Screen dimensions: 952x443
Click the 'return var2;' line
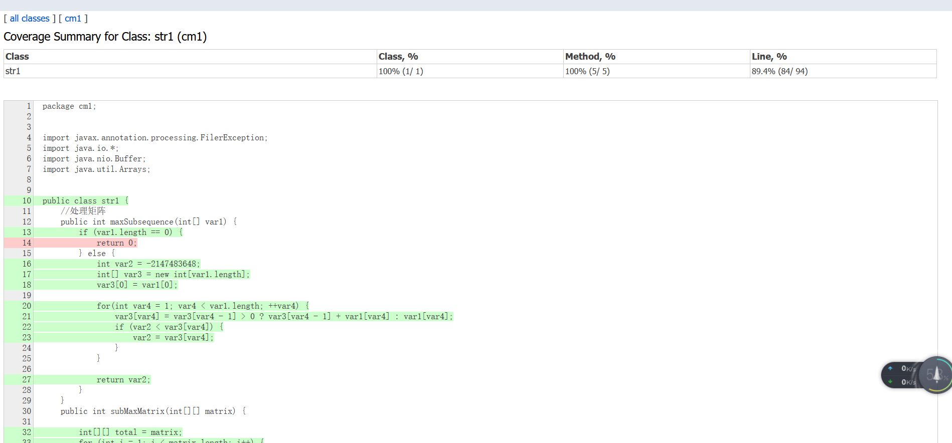[123, 380]
